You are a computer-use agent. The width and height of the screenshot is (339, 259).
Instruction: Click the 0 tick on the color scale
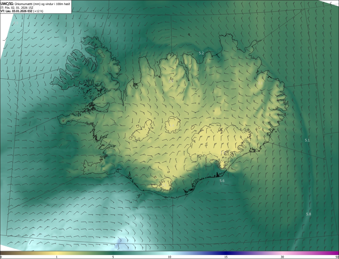tap(1, 257)
